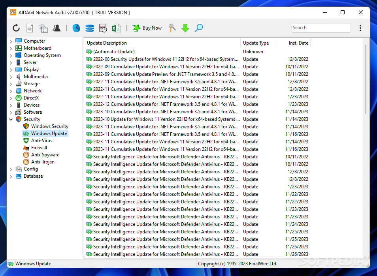The width and height of the screenshot is (377, 276).
Task: Open the scheduled report clock icon
Action: coord(103,28)
